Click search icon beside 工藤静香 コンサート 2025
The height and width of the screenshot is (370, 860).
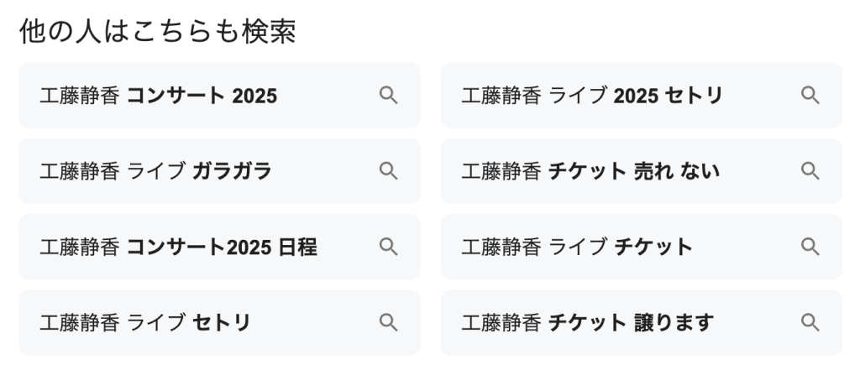pos(388,96)
